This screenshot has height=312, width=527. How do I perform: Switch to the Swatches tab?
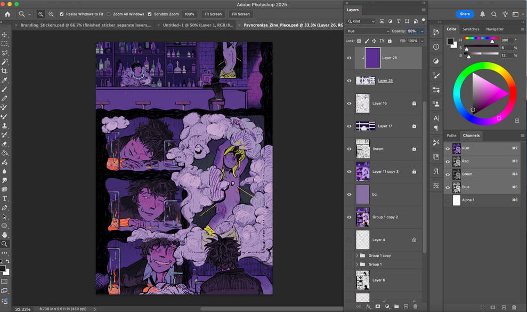471,29
